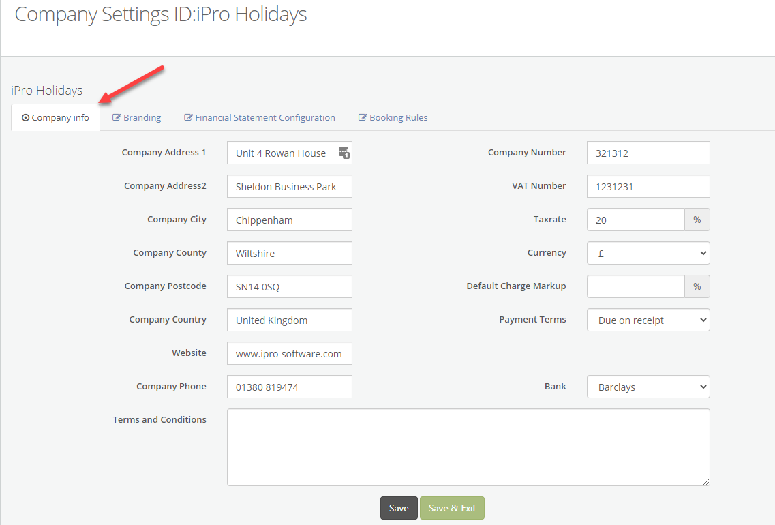The image size is (775, 525).
Task: Click the autofill icon in Company Address 1 field
Action: pos(344,152)
